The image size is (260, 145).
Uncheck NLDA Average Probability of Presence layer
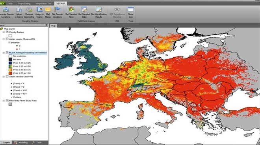click(x=7, y=53)
